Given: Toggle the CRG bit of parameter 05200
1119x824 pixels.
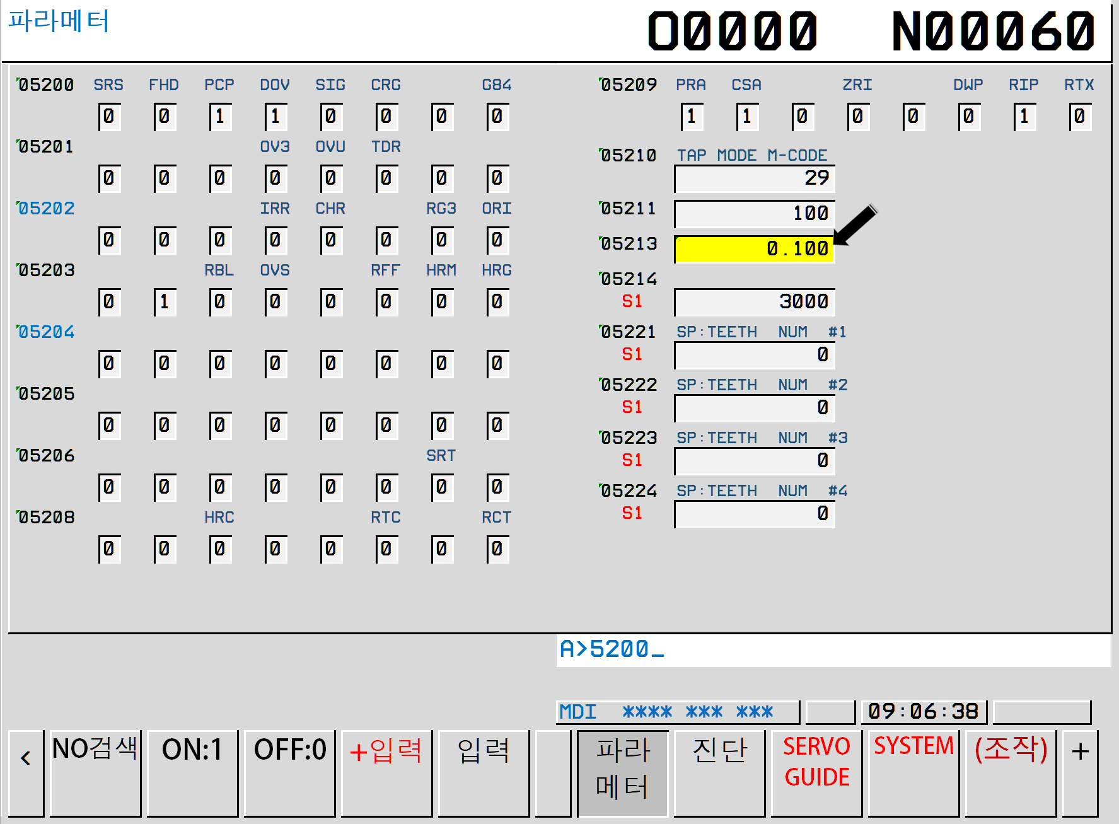Looking at the screenshot, I should click(x=386, y=117).
